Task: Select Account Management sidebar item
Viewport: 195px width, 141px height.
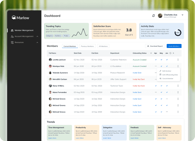Action: pos(24,37)
